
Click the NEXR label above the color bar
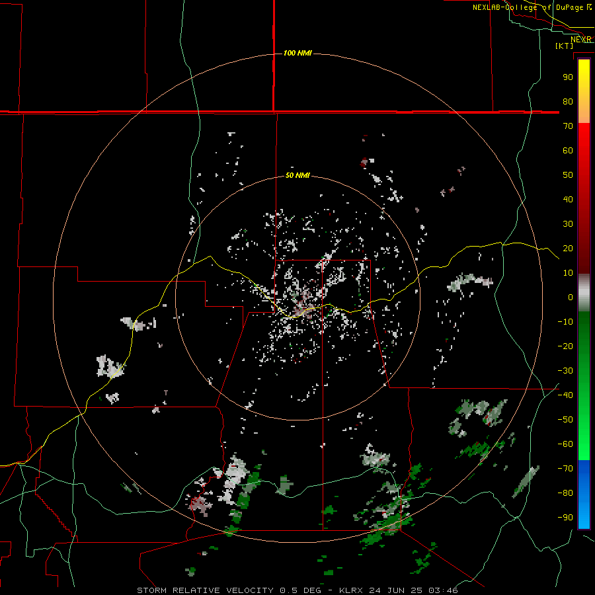(581, 40)
